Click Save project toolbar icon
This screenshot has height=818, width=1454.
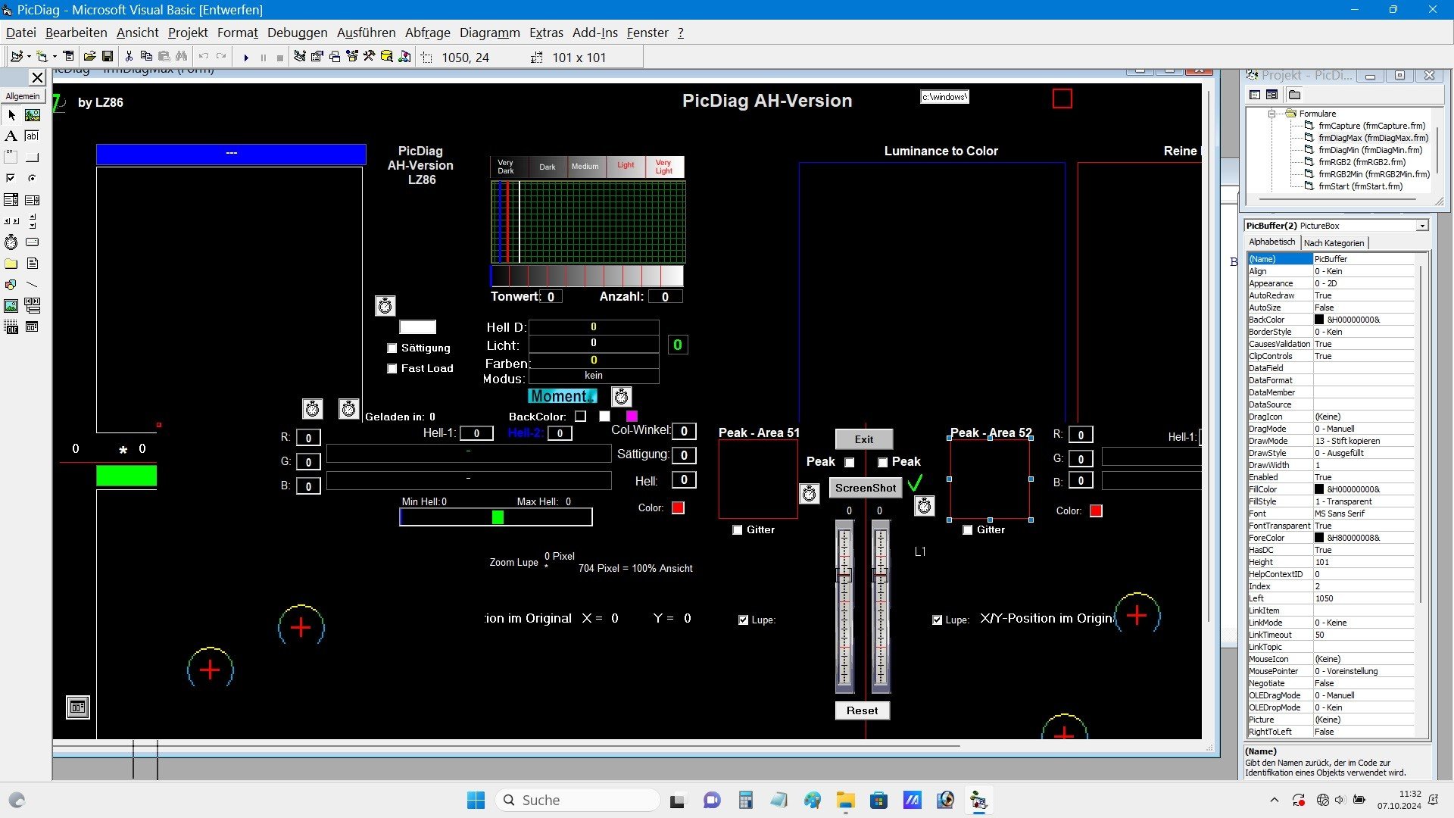pos(108,57)
